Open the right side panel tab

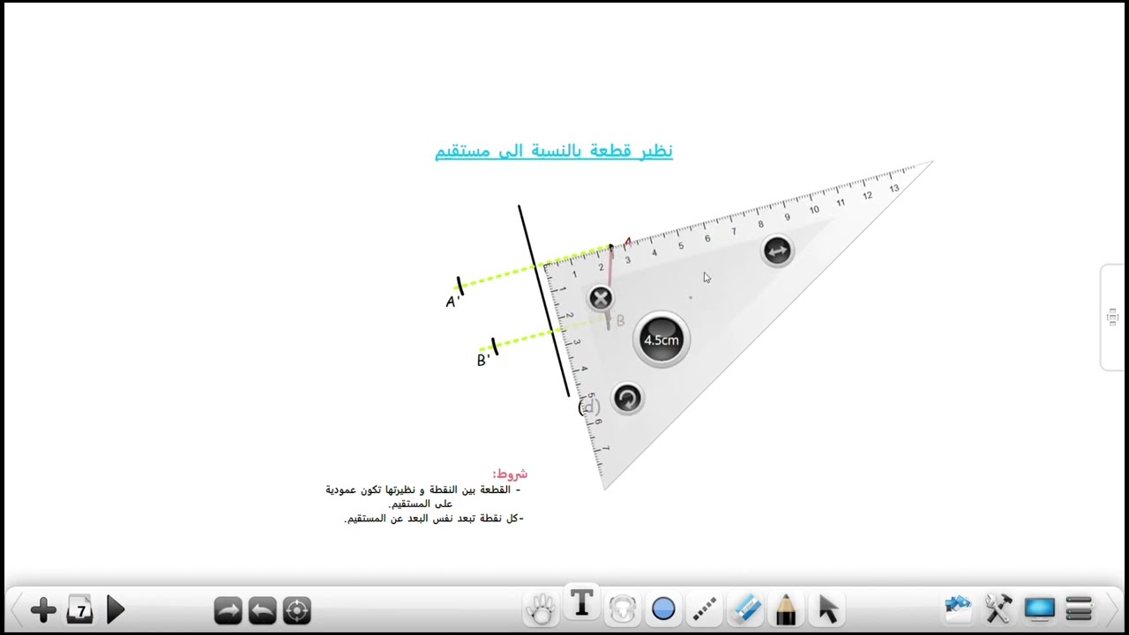tap(1112, 317)
